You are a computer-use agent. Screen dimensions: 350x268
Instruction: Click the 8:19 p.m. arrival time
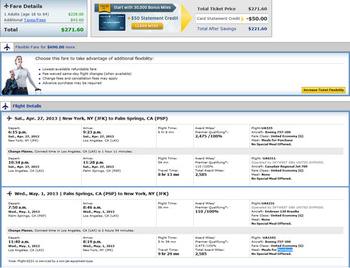coord(92,242)
